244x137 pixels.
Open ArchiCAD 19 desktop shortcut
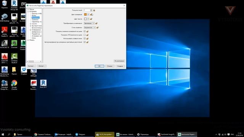pyautogui.click(x=5, y=44)
